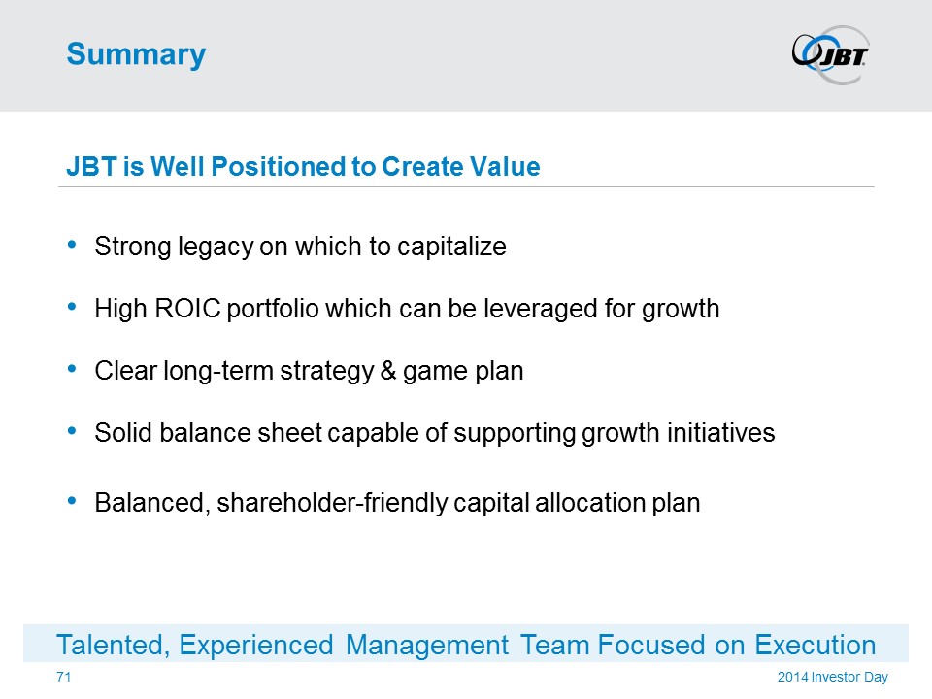Click the bullet dot before 'High ROIC portfolio'
The height and width of the screenshot is (699, 932).
click(75, 307)
